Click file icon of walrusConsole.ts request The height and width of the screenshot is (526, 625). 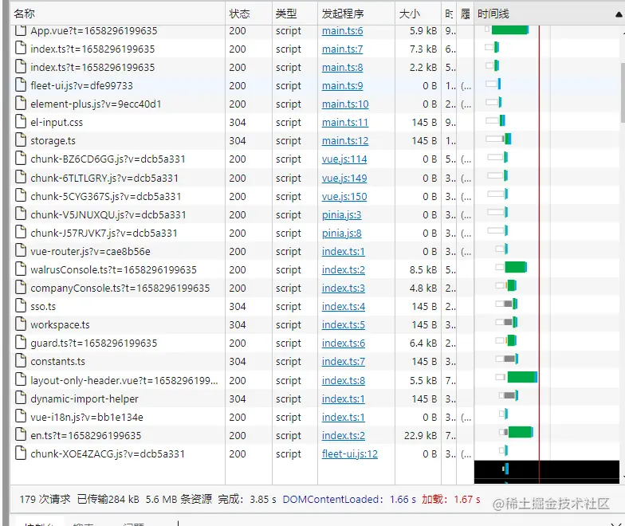[21, 269]
